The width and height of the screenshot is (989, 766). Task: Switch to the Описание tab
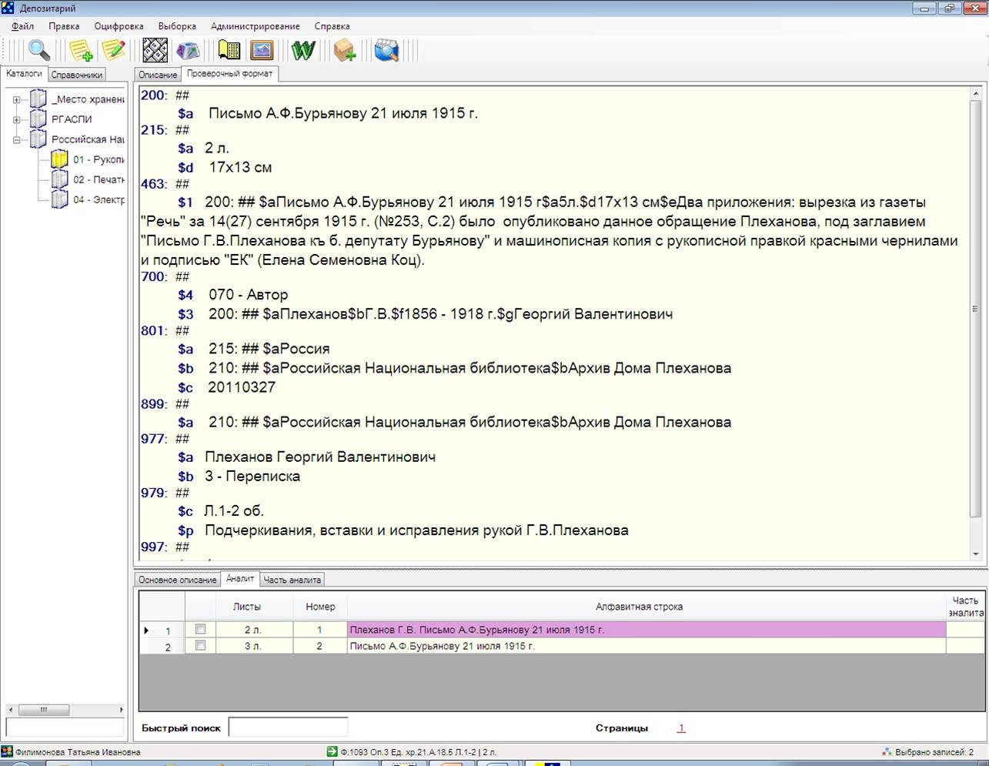click(x=158, y=75)
